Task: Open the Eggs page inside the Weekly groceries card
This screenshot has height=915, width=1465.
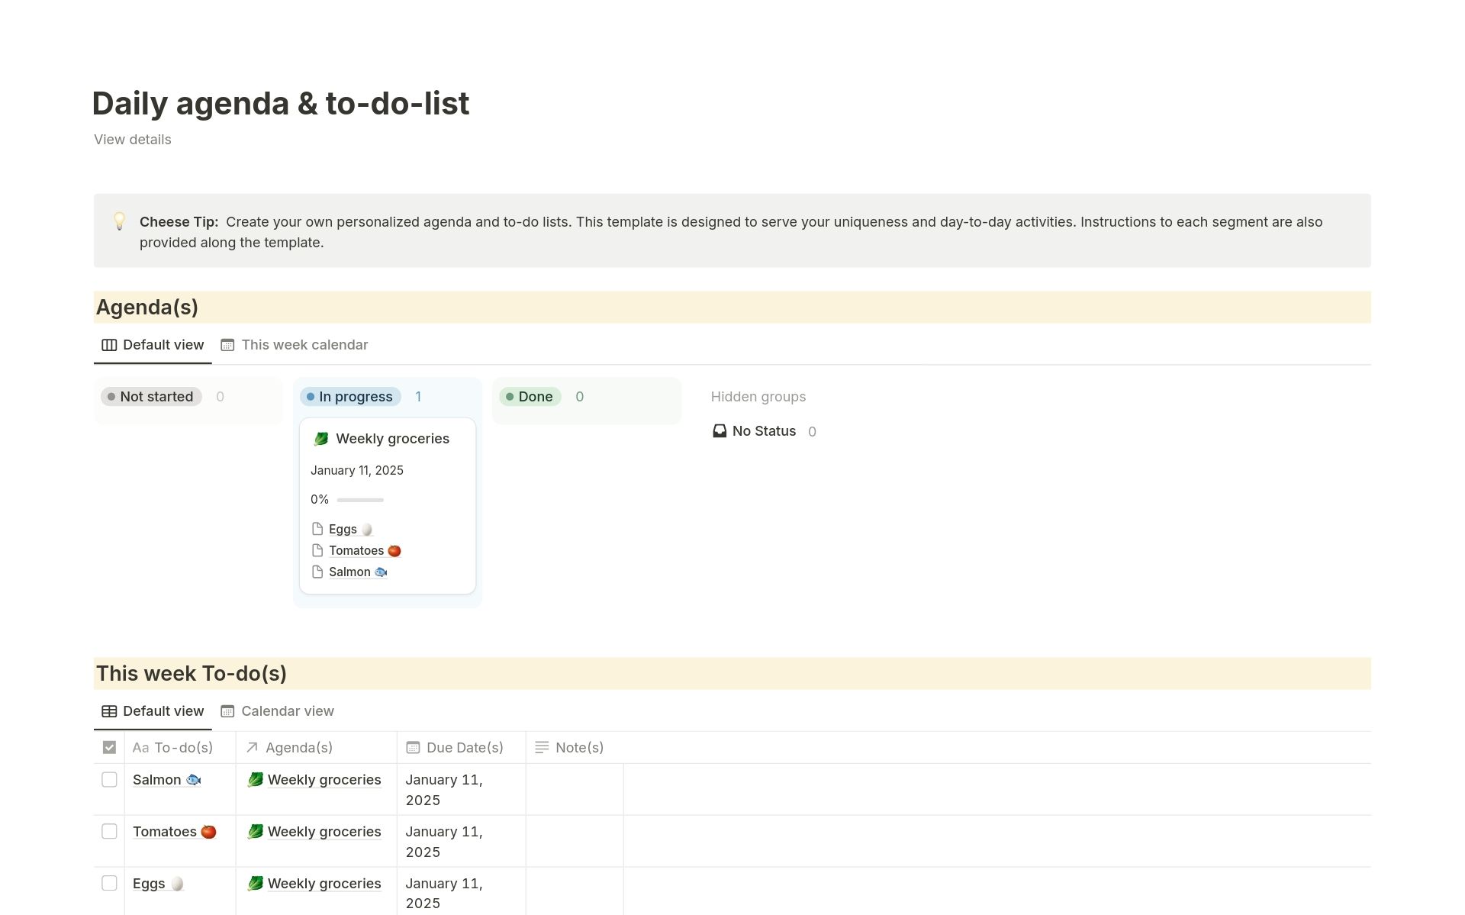Action: click(x=343, y=528)
